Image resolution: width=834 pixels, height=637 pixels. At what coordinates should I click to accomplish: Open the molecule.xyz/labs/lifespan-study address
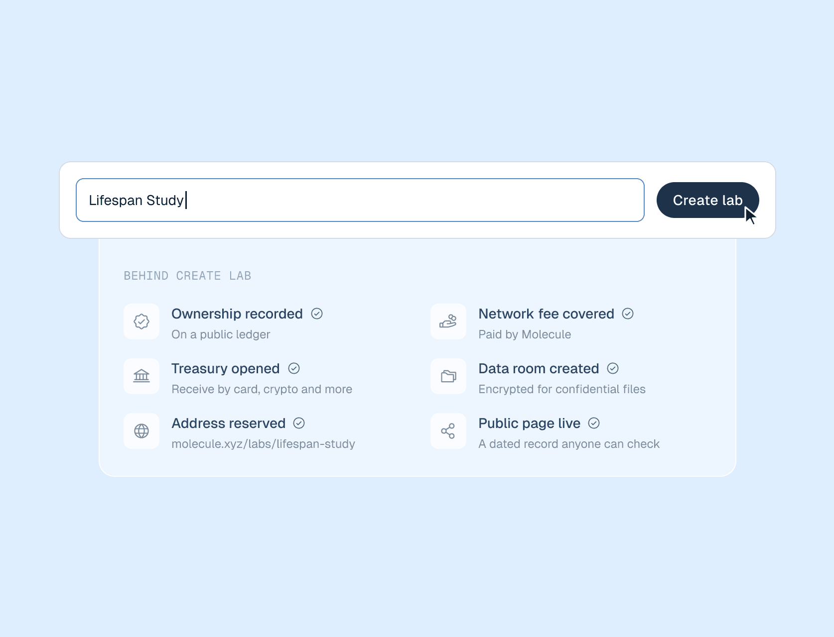point(263,444)
